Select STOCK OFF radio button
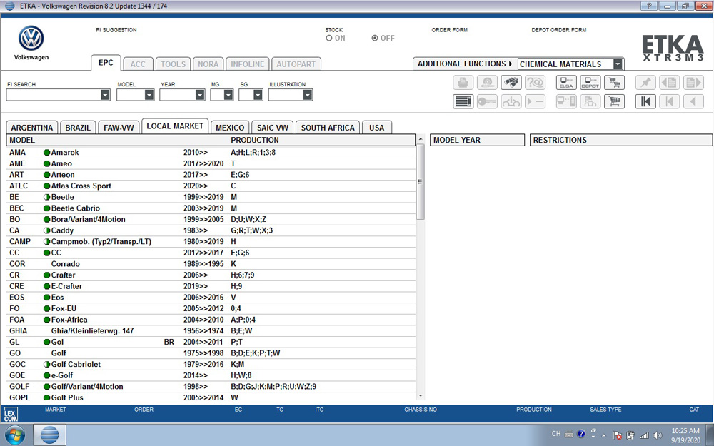714x446 pixels. (375, 39)
